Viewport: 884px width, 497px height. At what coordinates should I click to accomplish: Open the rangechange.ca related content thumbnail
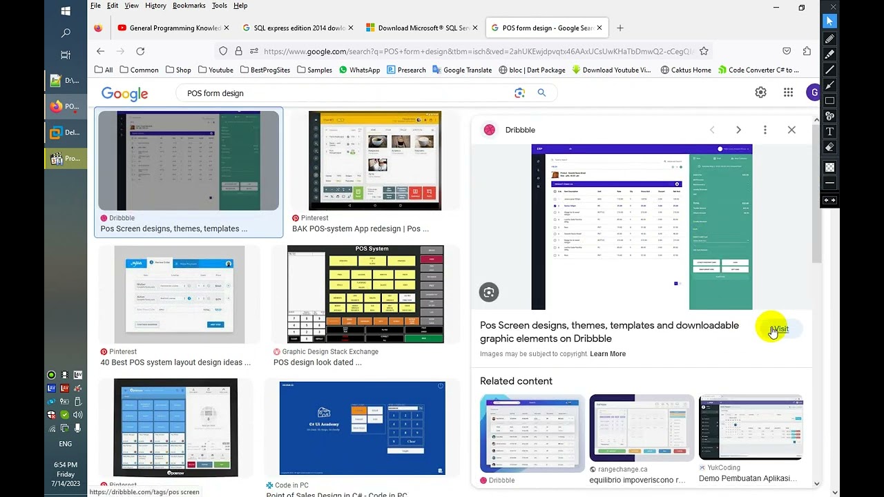click(x=642, y=428)
